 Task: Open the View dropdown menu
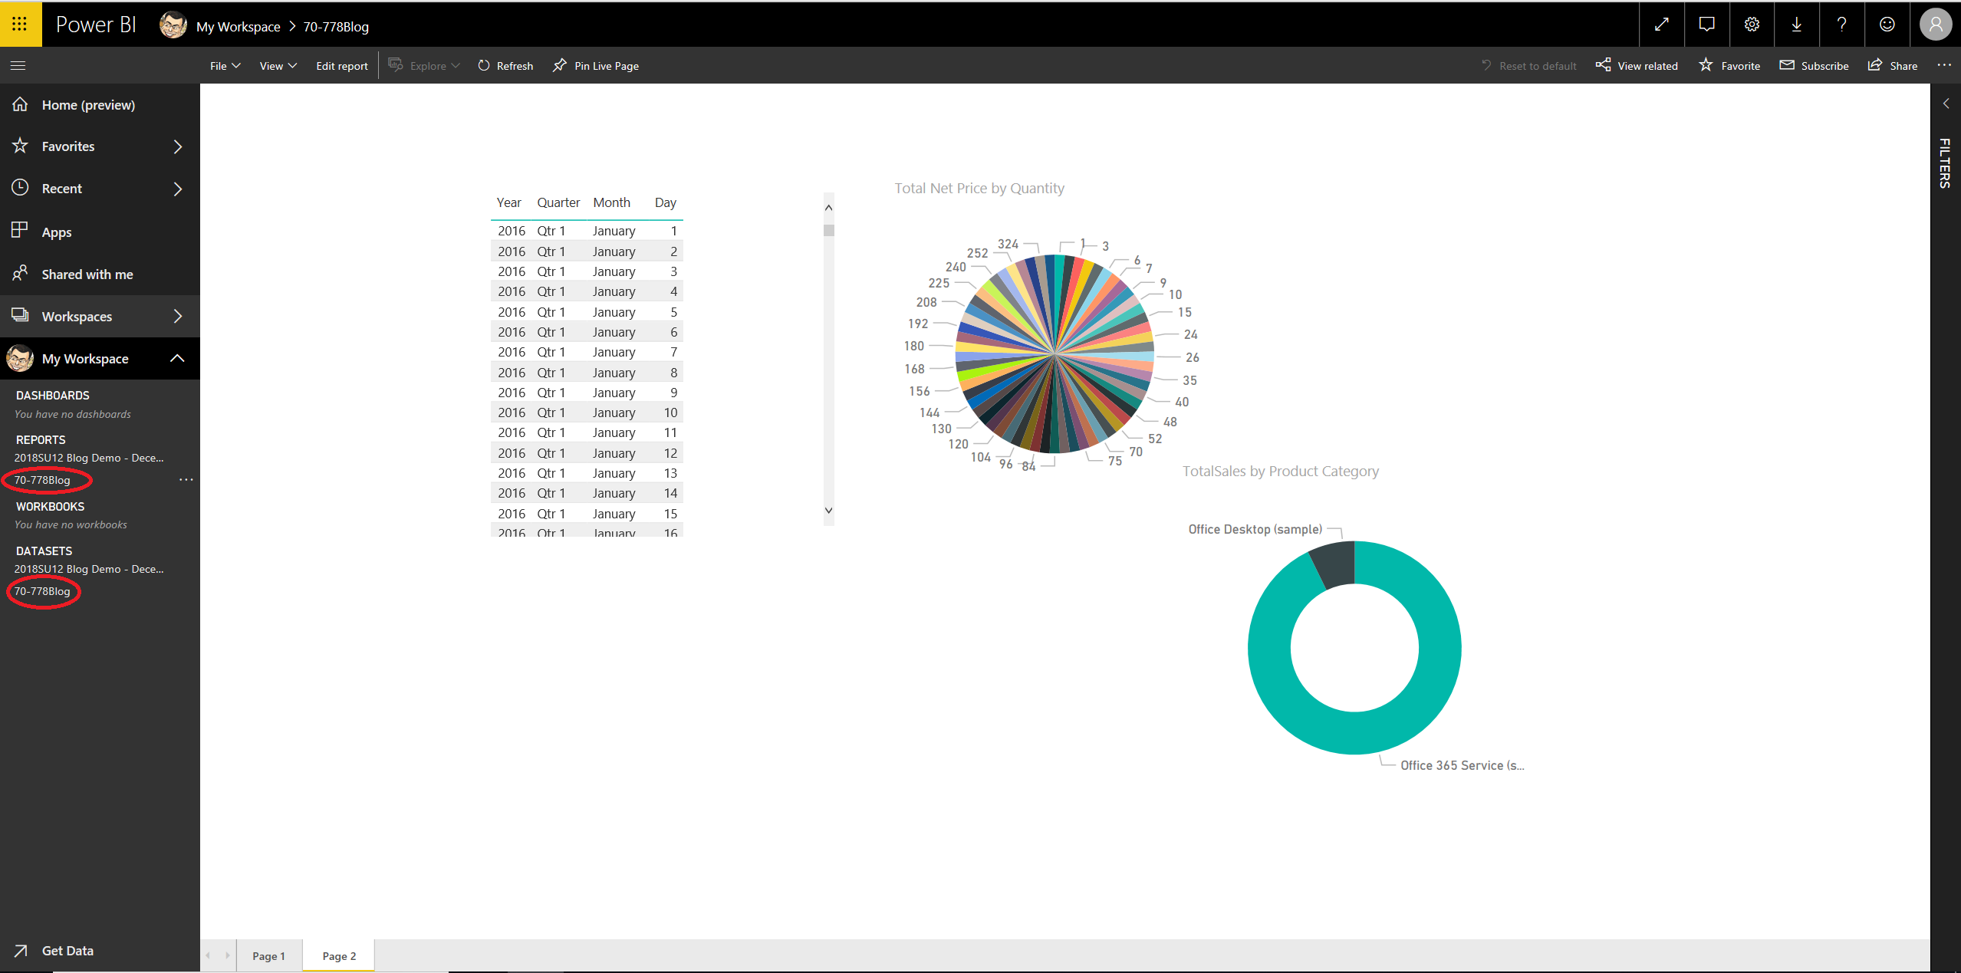[278, 66]
